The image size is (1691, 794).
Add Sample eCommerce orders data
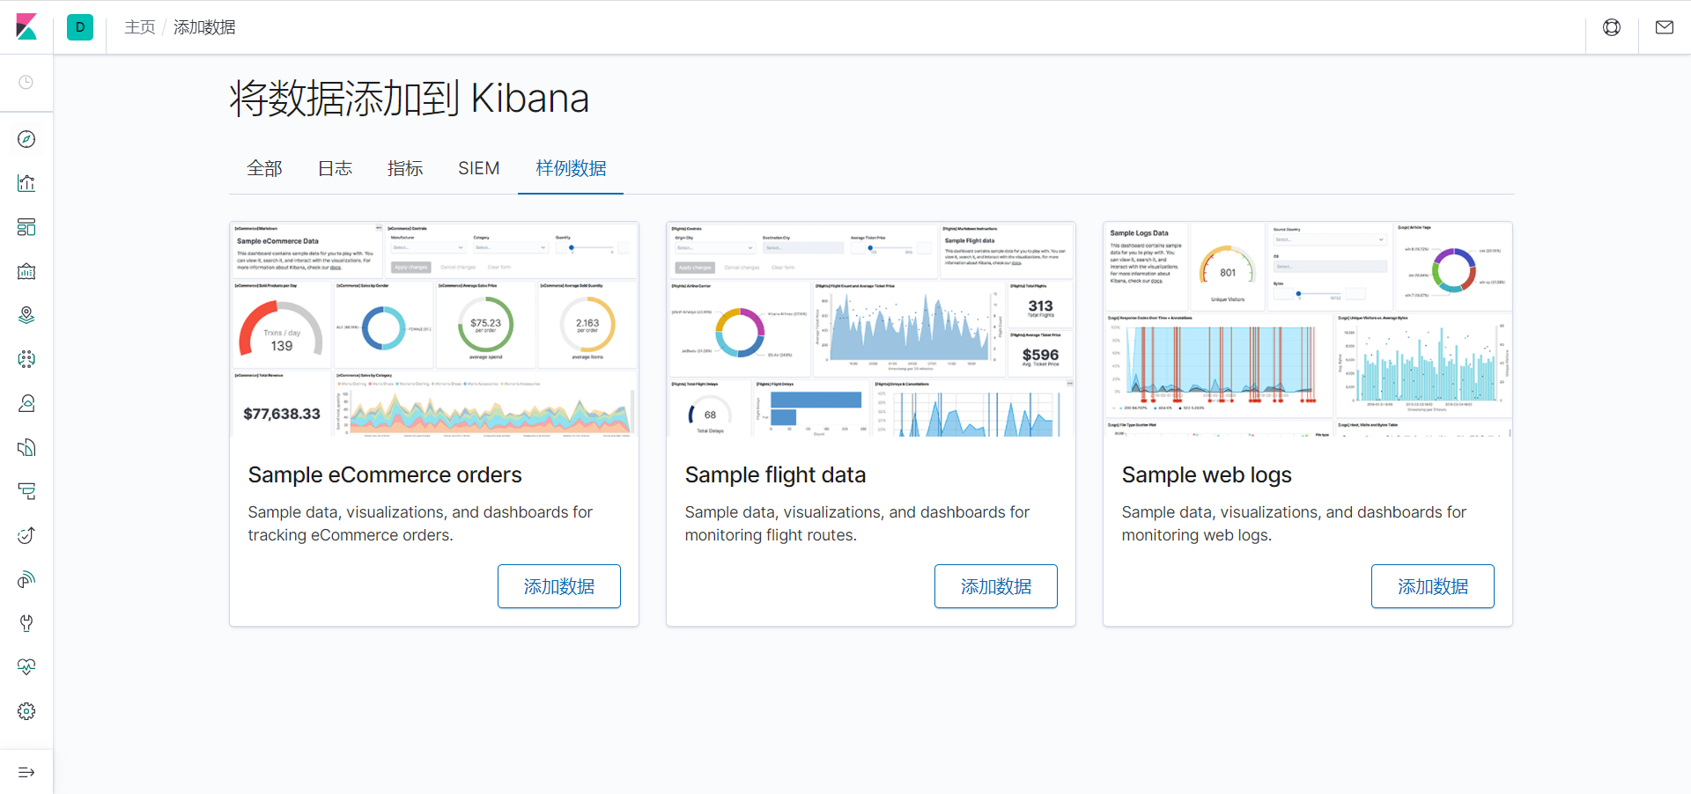559,586
